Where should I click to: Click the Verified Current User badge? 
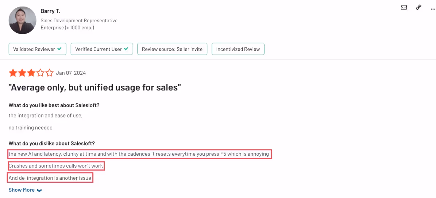[x=102, y=49]
